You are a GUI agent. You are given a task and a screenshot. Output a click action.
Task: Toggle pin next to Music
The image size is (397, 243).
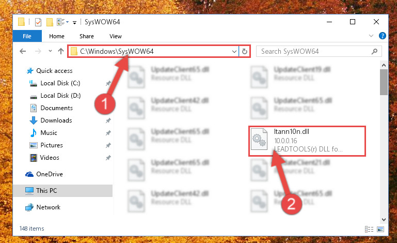[108, 133]
